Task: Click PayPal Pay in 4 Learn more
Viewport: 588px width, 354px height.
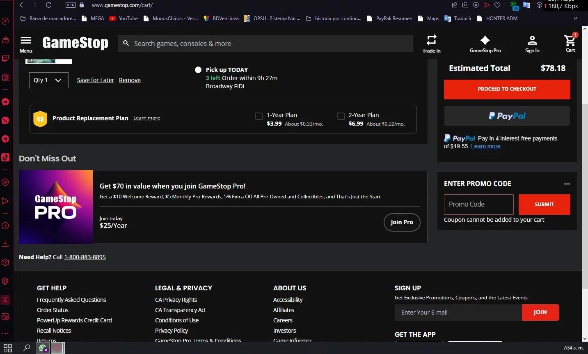Action: tap(485, 146)
